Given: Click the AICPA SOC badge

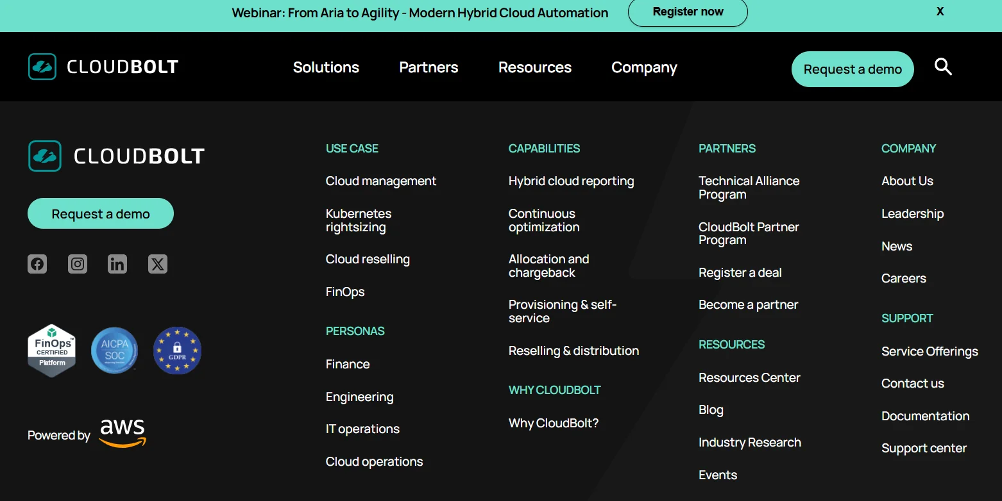Looking at the screenshot, I should point(115,350).
